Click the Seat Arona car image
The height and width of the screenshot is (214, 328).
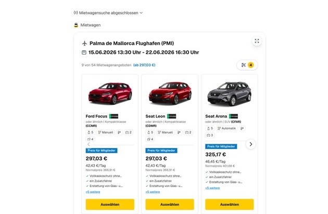[229, 93]
